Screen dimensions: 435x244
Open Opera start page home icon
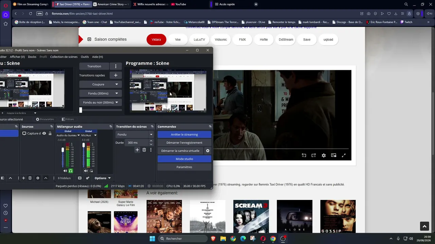pyautogui.click(x=5, y=15)
